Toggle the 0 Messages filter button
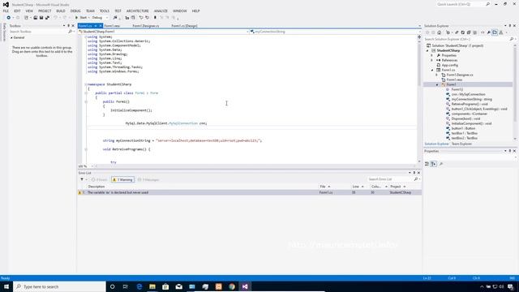The width and height of the screenshot is (519, 292). 148,179
